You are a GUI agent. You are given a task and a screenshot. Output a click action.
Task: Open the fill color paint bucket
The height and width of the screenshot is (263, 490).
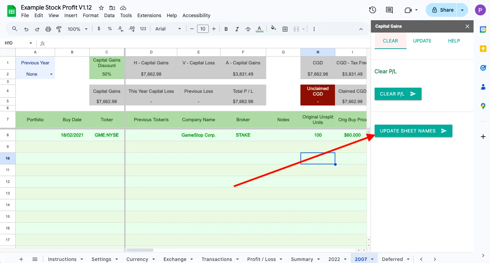[x=273, y=29]
